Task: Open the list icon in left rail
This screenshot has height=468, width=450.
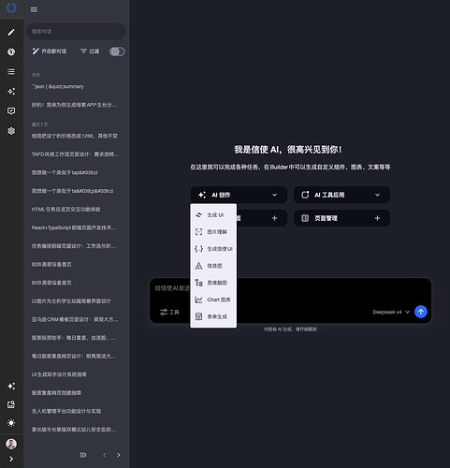Action: click(x=11, y=72)
